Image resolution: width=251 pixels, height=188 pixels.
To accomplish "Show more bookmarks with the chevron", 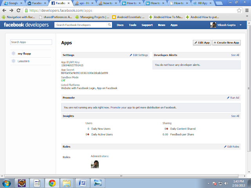I will 247,16.
